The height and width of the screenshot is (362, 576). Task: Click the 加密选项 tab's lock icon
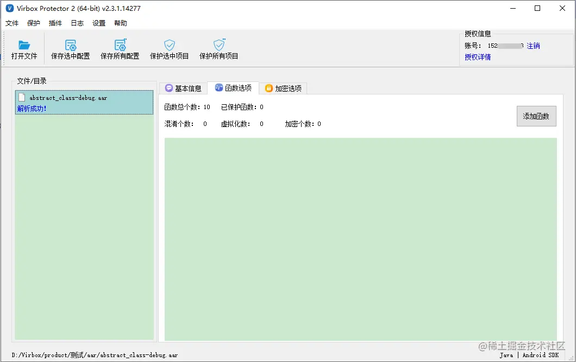[x=269, y=88]
